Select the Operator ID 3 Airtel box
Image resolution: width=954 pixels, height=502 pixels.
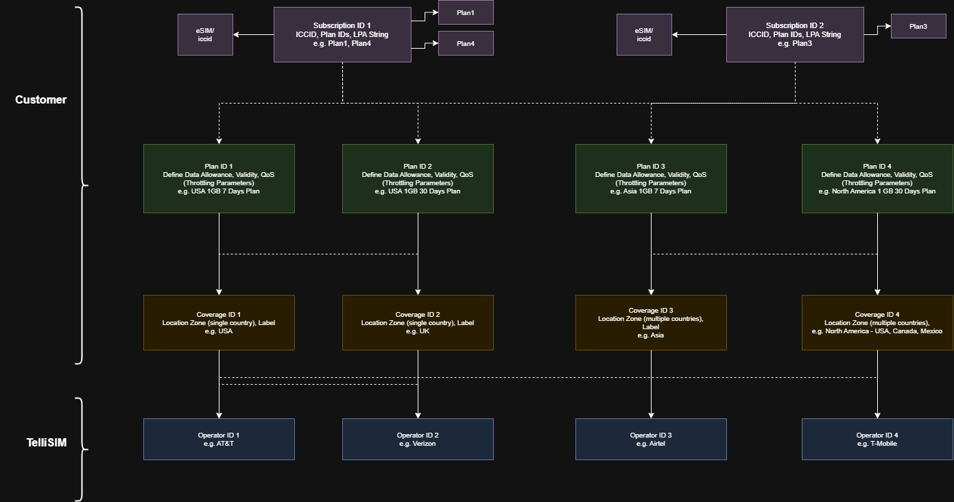[x=651, y=439]
